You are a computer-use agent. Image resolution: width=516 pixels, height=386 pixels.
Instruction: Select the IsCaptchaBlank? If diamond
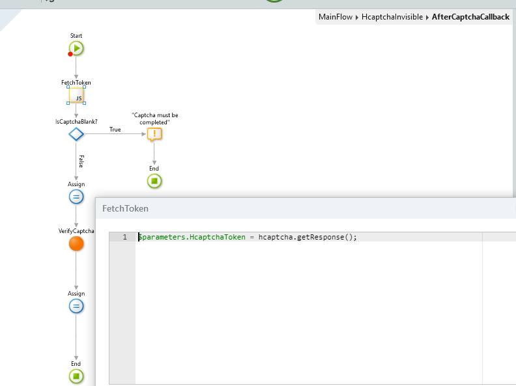[76, 134]
